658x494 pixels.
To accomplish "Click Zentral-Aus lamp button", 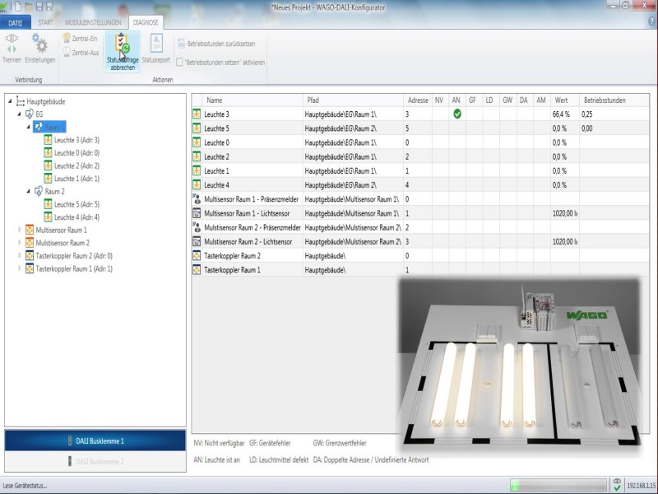I will point(81,53).
